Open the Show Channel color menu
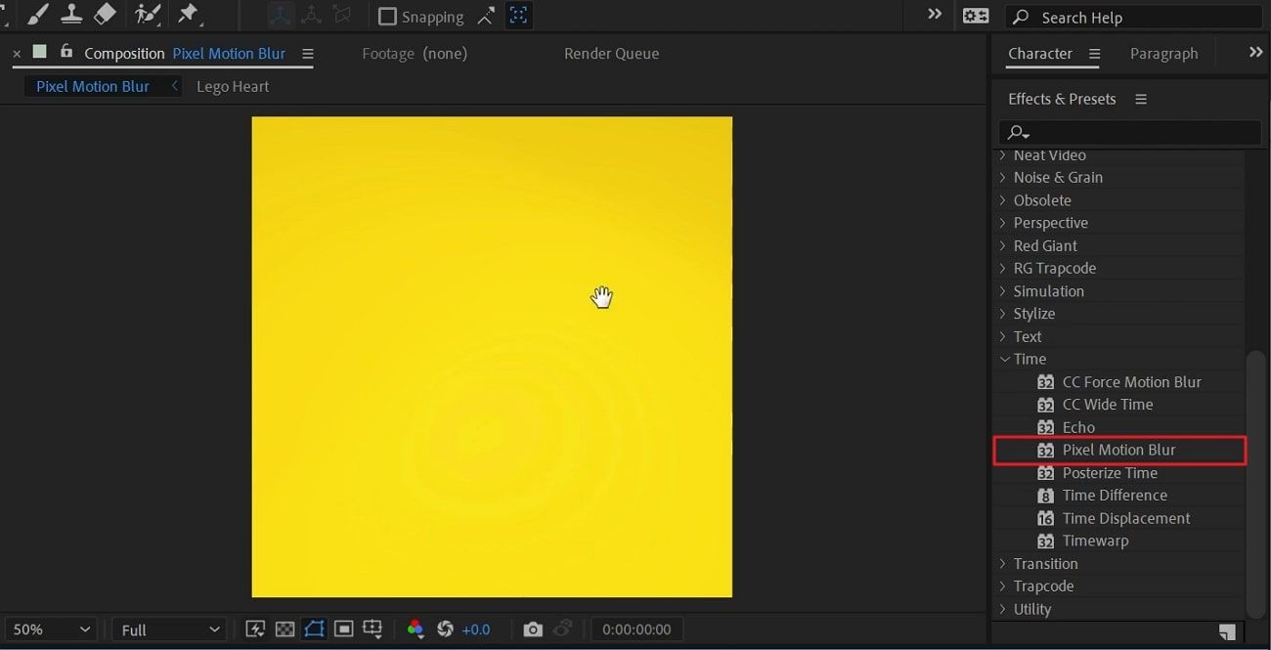The height and width of the screenshot is (650, 1271). [416, 628]
